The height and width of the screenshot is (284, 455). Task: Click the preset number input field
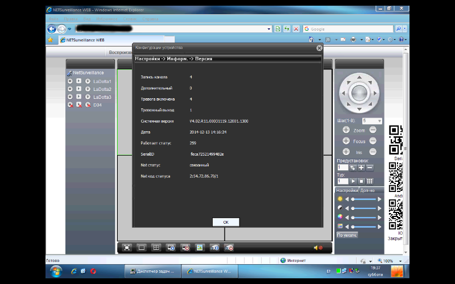coord(342,168)
